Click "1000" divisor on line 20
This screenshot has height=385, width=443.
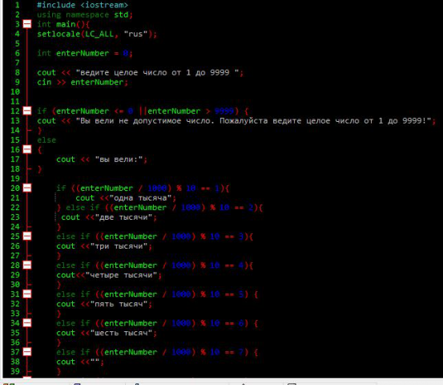click(157, 188)
